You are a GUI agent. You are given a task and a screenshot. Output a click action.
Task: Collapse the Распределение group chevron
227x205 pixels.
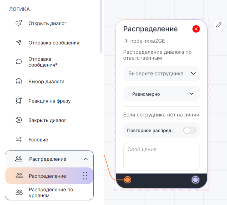[x=86, y=159]
